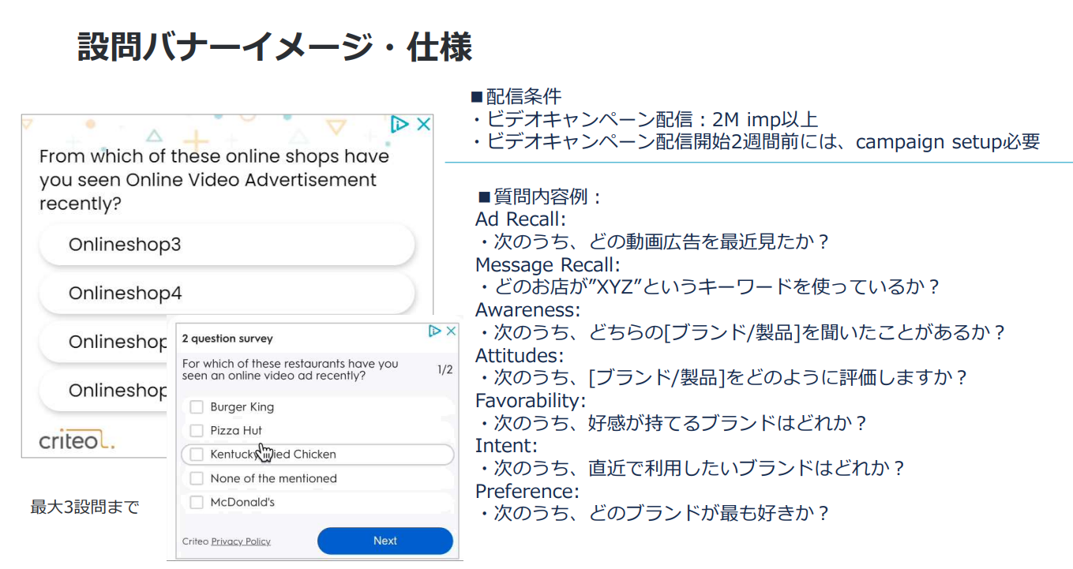Screen dimensions: 1073x569
Task: Tick the Pizza Hut checkbox
Action: (x=197, y=431)
